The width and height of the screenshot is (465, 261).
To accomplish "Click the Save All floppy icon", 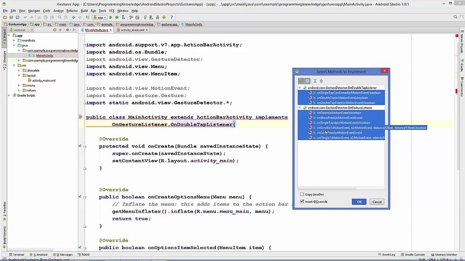I will pyautogui.click(x=11, y=17).
